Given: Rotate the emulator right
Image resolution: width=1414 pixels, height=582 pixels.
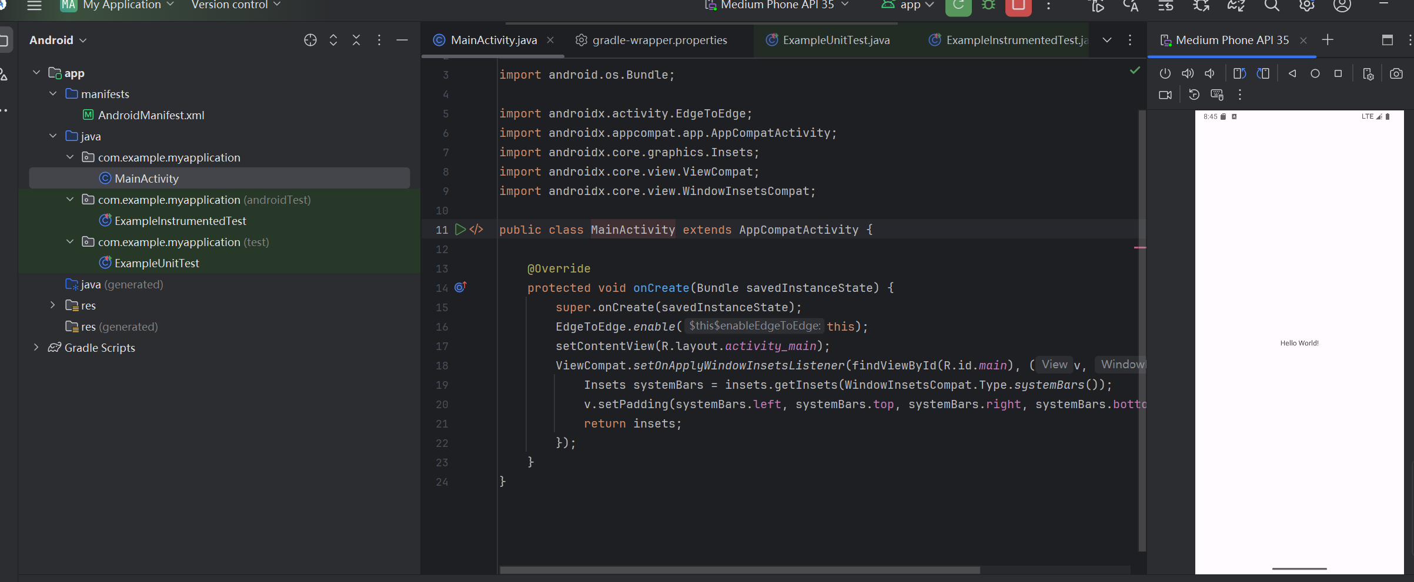Looking at the screenshot, I should [x=1263, y=74].
